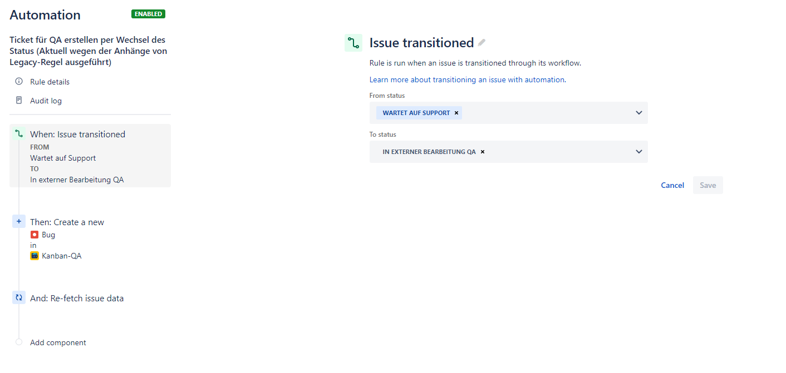Click inside the To status field

point(509,152)
